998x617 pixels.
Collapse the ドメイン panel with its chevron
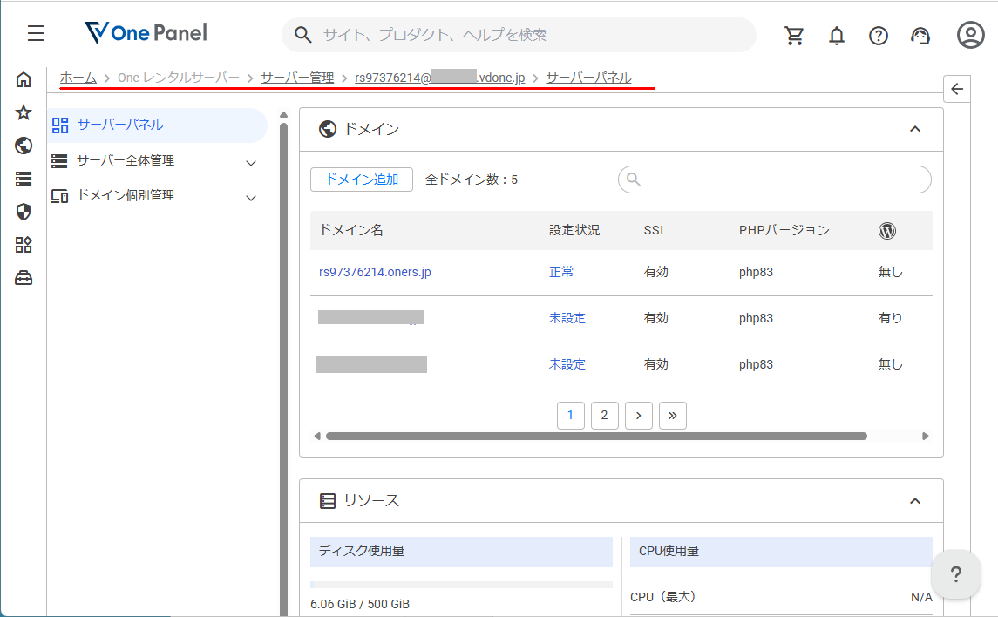pos(915,128)
